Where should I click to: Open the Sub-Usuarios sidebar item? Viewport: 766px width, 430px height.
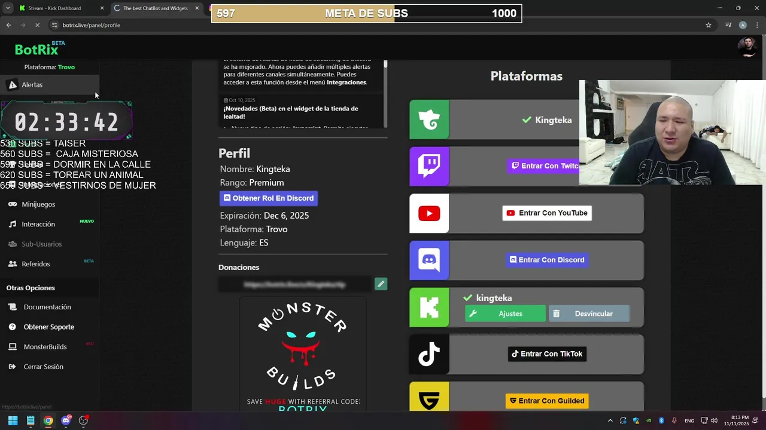coord(50,244)
